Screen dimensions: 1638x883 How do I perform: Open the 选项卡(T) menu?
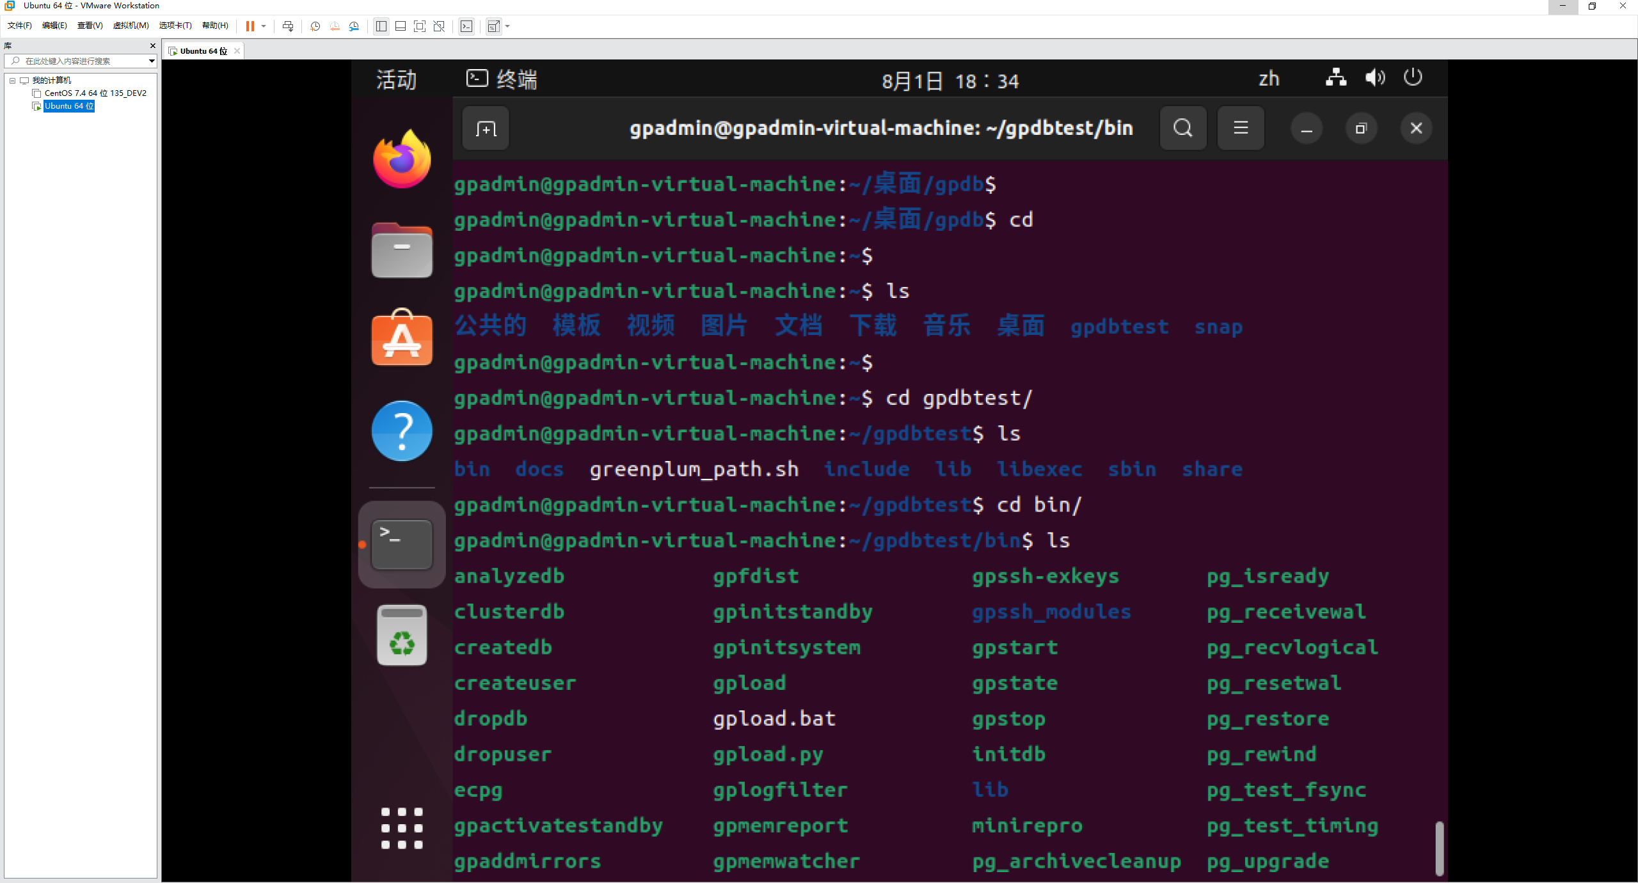pos(175,26)
